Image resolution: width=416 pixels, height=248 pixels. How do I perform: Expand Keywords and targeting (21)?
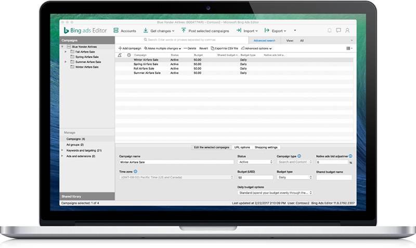pyautogui.click(x=62, y=150)
